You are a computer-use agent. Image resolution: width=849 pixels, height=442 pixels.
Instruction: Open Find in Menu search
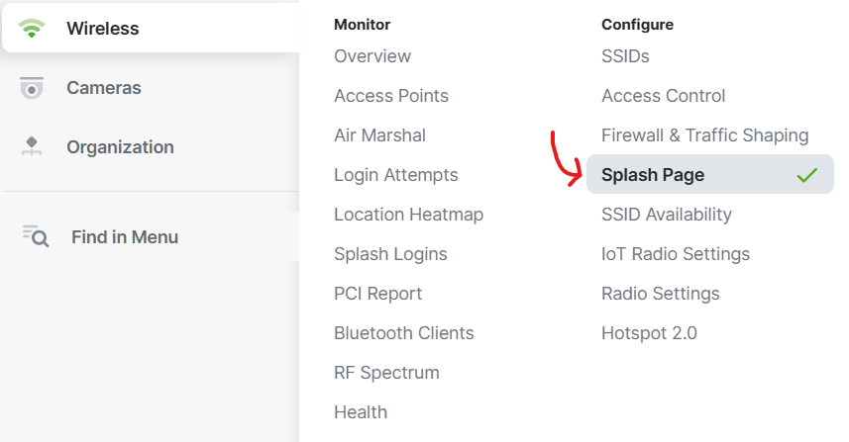coord(151,236)
